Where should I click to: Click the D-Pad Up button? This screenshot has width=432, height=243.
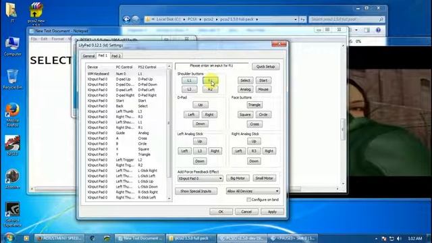click(200, 105)
